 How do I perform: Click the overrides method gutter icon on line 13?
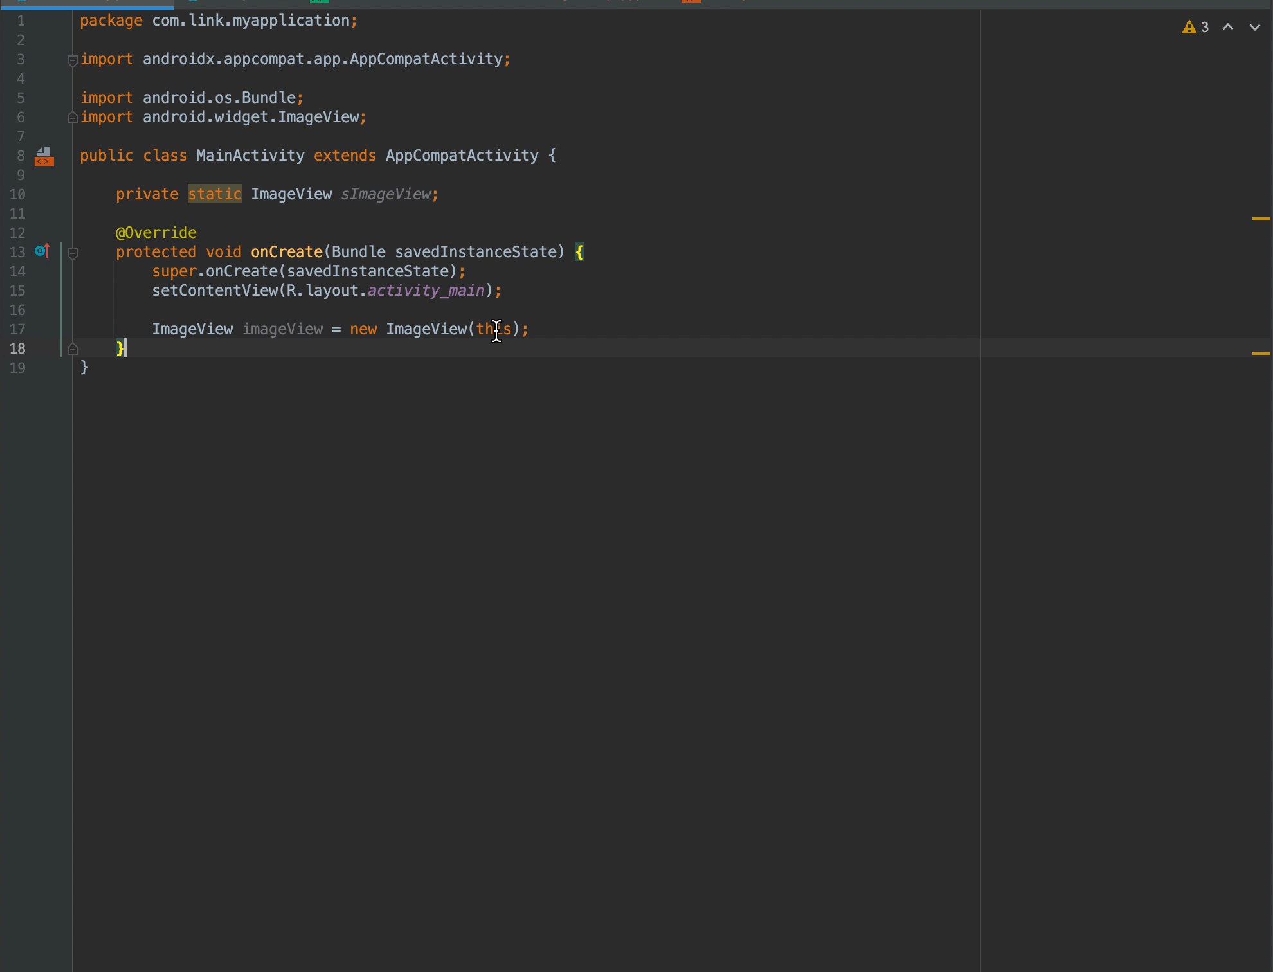point(42,251)
